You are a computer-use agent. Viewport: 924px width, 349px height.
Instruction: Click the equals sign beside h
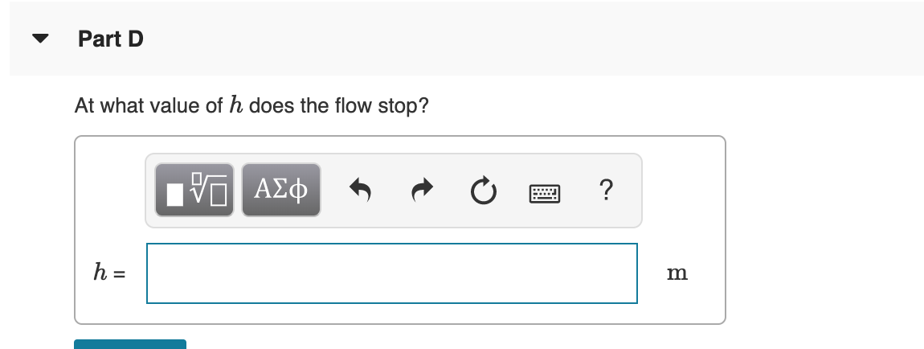(120, 274)
